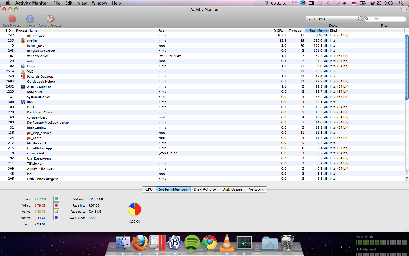Image resolution: width=409 pixels, height=256 pixels.
Task: Select the Activity Monitor icon in the process list
Action: coord(23,87)
